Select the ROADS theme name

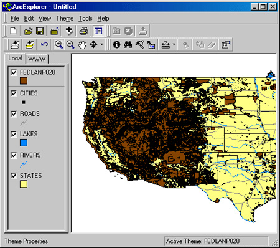pyautogui.click(x=30, y=113)
